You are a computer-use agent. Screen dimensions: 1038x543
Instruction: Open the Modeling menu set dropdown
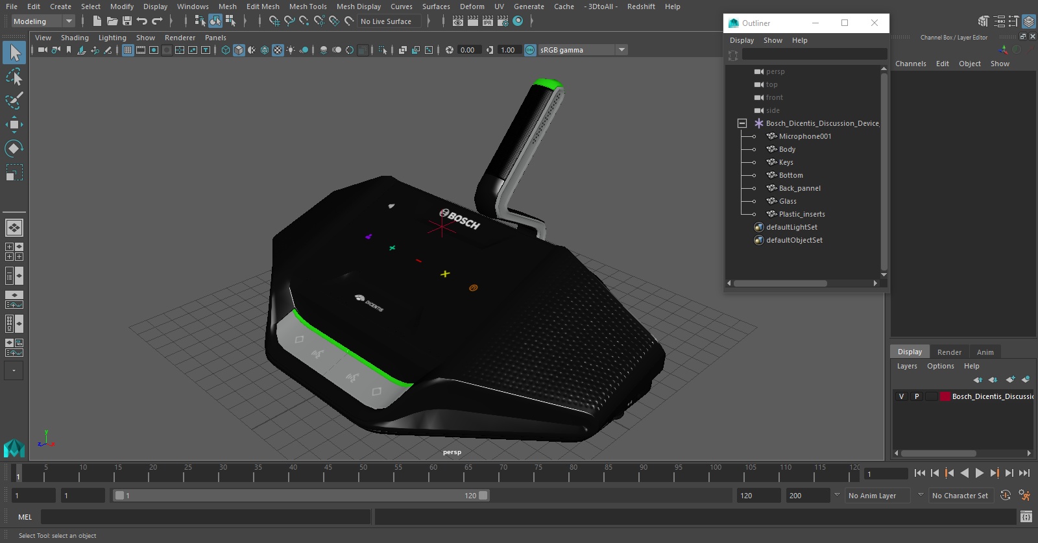[x=43, y=21]
